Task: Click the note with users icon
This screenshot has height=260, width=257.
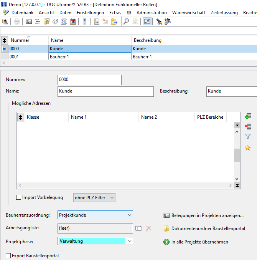Action: point(167,22)
